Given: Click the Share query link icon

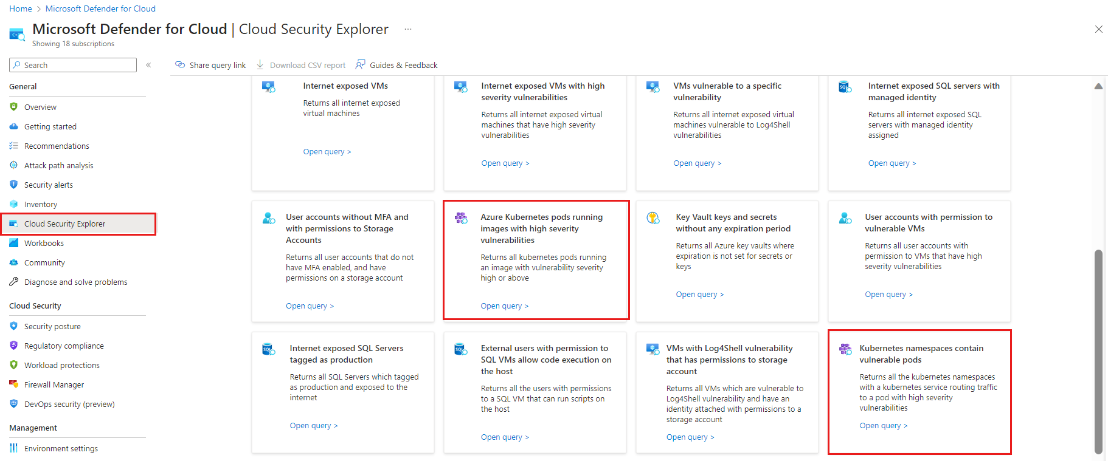Looking at the screenshot, I should [x=180, y=64].
